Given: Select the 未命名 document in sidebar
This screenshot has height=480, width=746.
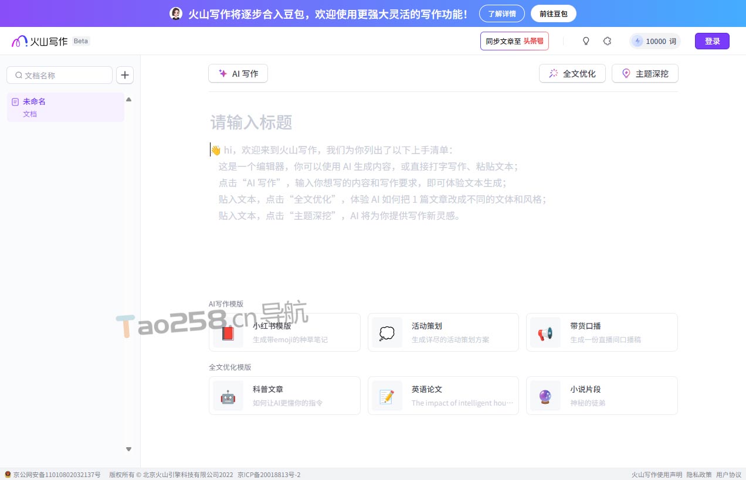Looking at the screenshot, I should pos(66,107).
